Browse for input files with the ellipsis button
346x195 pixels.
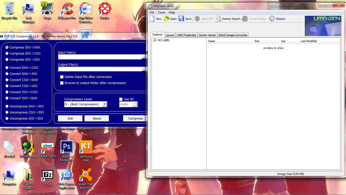click(144, 57)
